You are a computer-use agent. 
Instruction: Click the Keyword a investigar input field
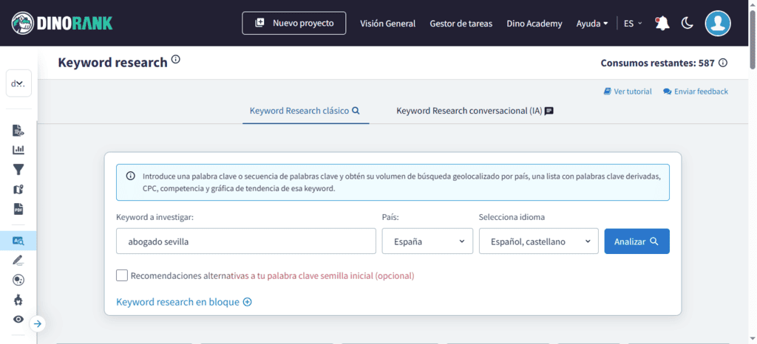point(246,241)
